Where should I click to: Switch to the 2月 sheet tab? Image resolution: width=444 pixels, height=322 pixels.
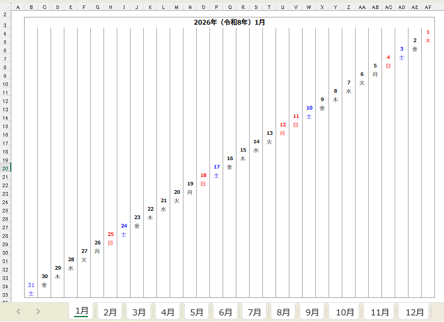pyautogui.click(x=110, y=312)
